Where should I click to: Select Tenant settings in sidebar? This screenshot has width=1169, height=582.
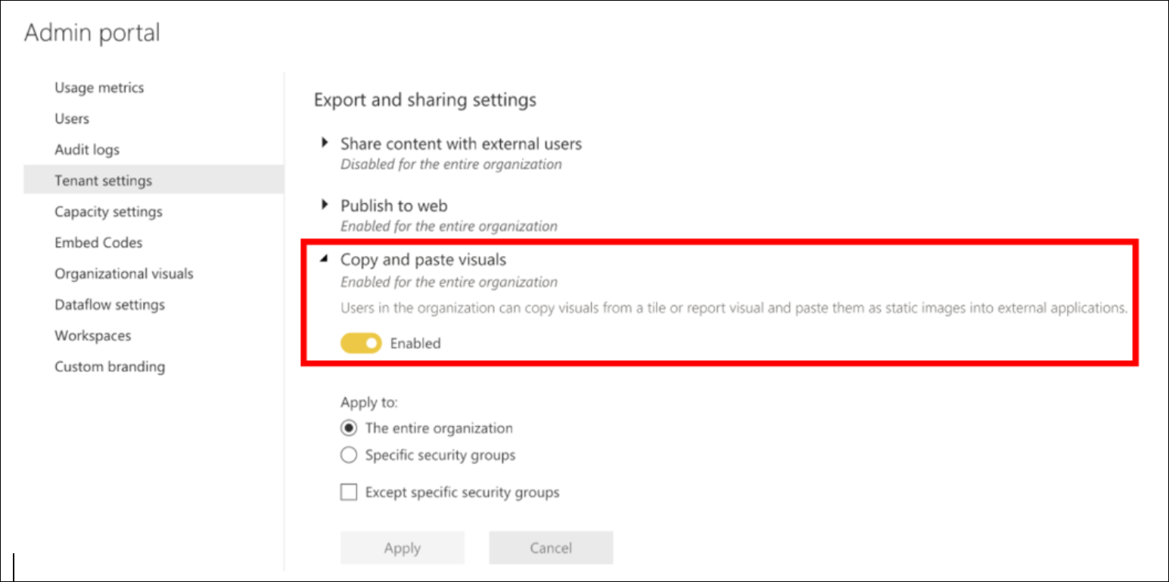tap(154, 181)
